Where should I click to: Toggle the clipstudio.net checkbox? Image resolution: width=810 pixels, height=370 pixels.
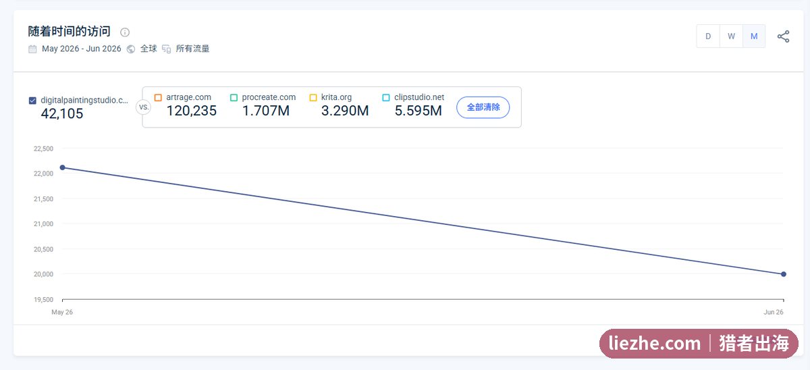pos(386,97)
